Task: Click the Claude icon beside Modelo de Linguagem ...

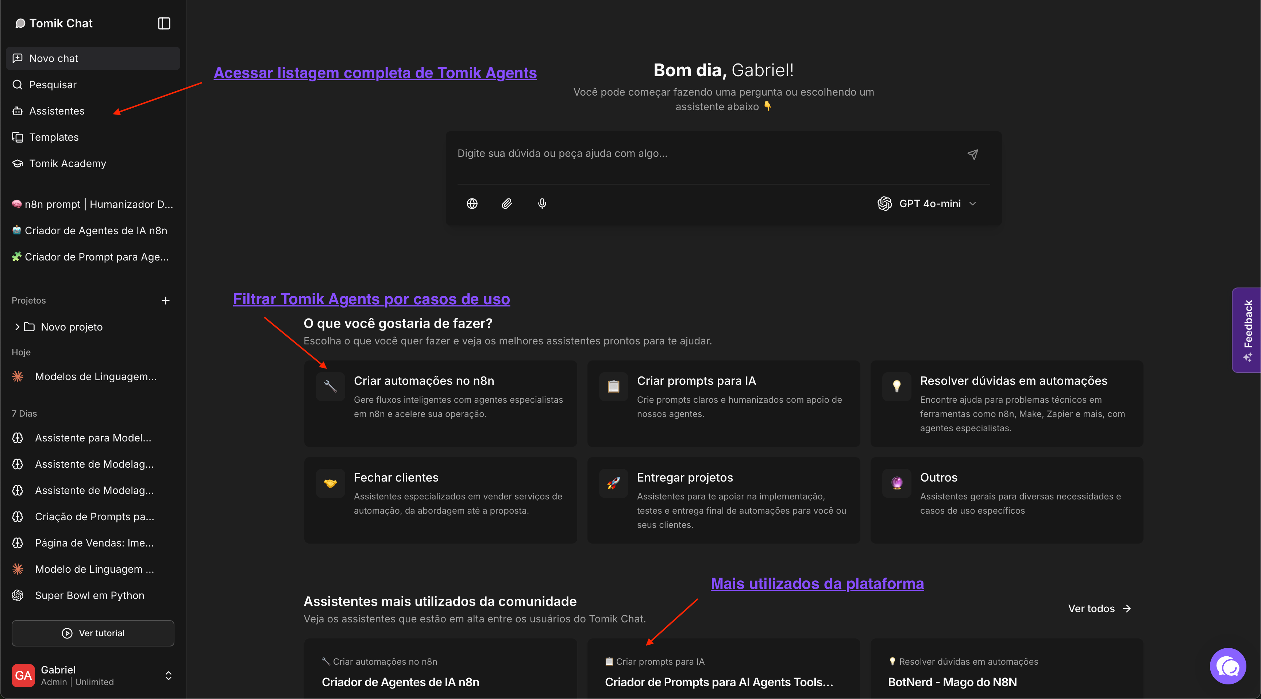Action: (x=18, y=569)
